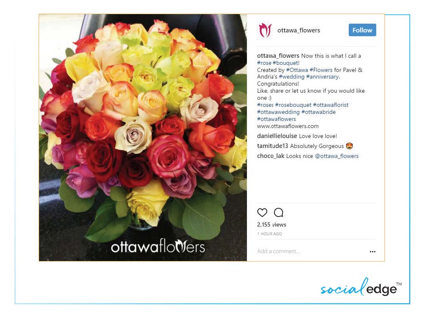Image resolution: width=424 pixels, height=318 pixels.
Task: Click the ottawaflowers watermark on the photo
Action: (158, 246)
